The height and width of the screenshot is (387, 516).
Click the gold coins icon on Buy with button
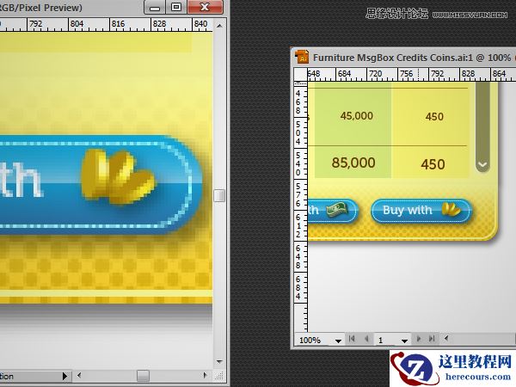tap(450, 209)
